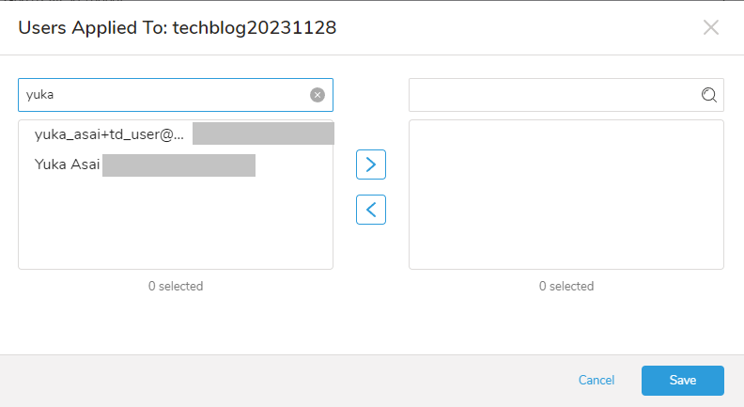
Task: Click the white gap between the two arrow buttons
Action: pyautogui.click(x=371, y=187)
